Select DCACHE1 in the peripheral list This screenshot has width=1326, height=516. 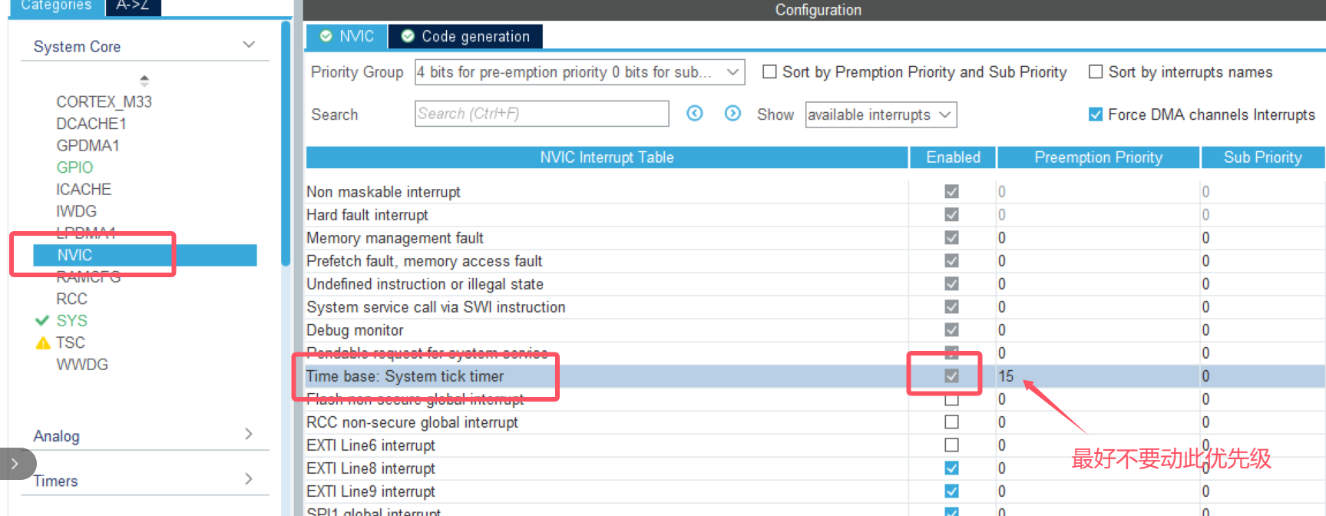tap(91, 124)
